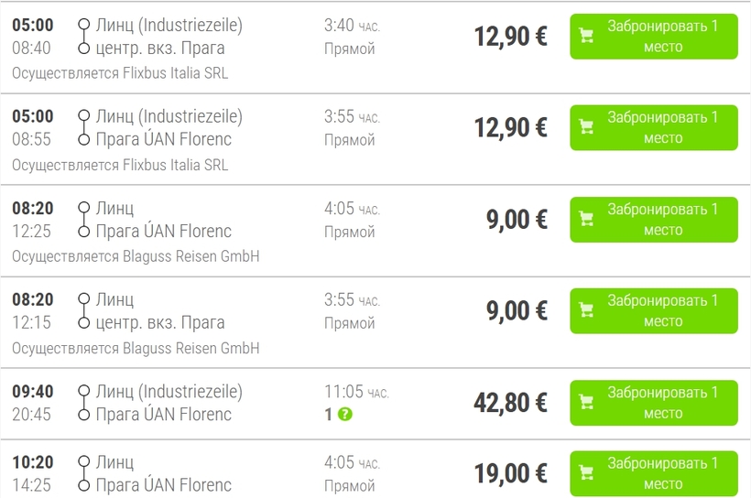Book a seat on 05:00–08:40 bus

(654, 37)
